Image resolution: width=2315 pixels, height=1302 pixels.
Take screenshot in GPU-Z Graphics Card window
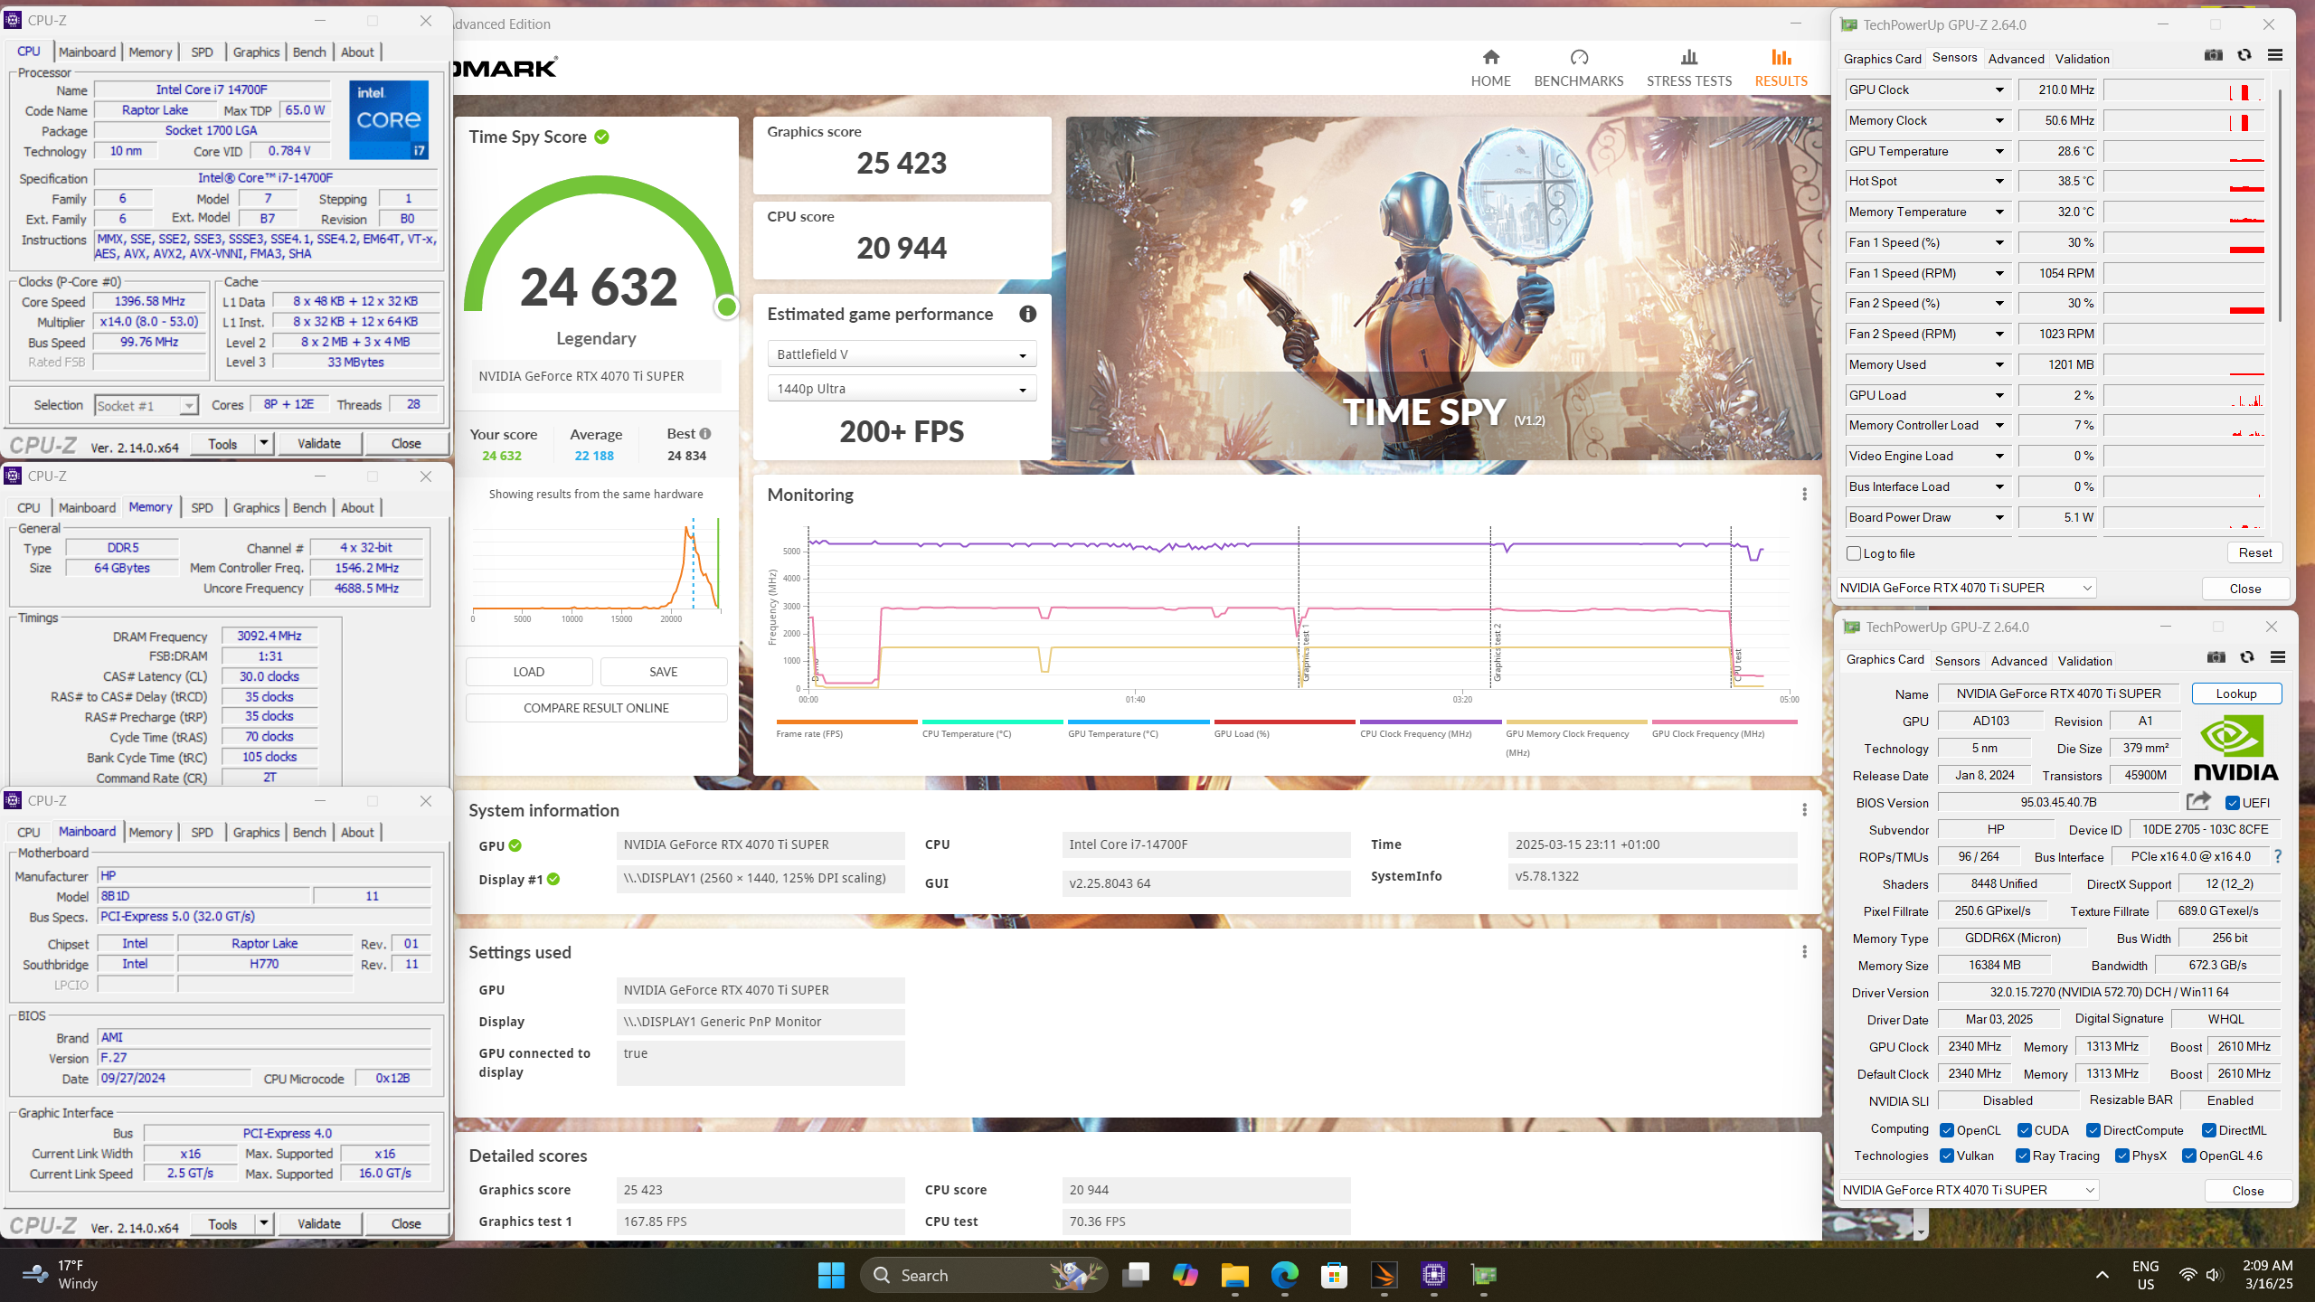coord(2216,658)
